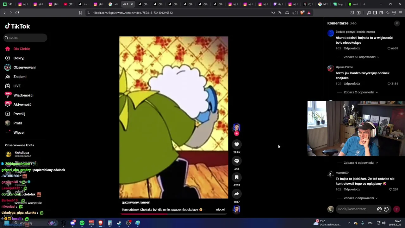The height and width of the screenshot is (228, 405).
Task: Open gazowany.ramen username below video
Action: 136,202
